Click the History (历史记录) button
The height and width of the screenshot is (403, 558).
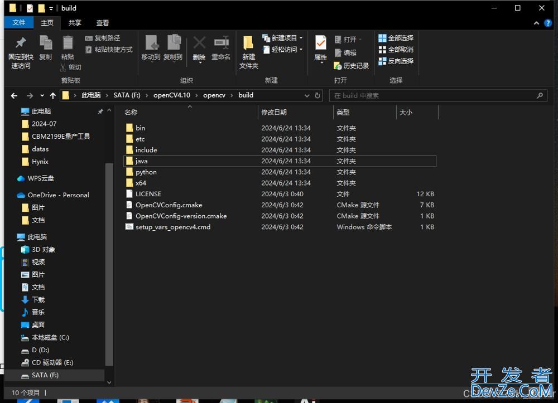tap(351, 66)
